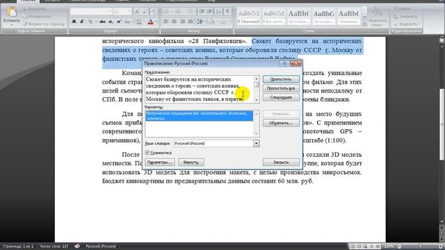Select Format Painter (Формат по образцу)
This screenshot has height=250, width=445.
44,24
